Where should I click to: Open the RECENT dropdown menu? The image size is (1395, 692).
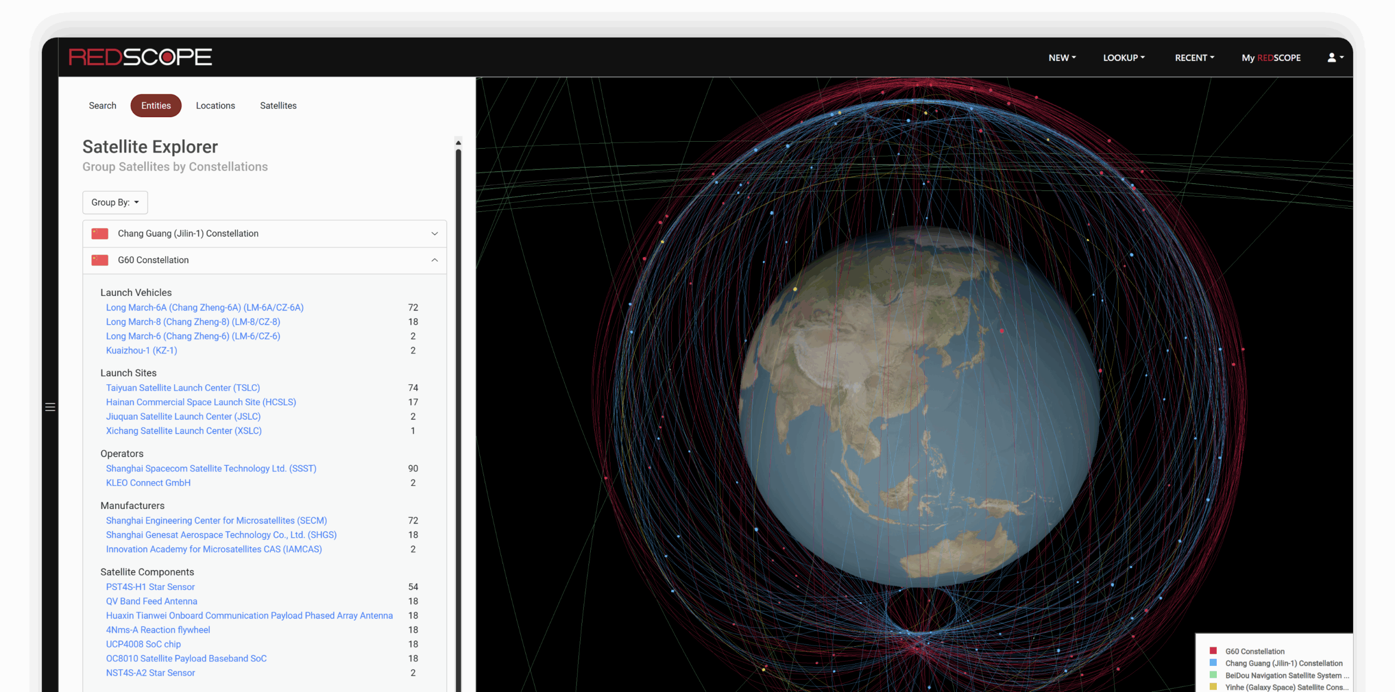[1194, 58]
